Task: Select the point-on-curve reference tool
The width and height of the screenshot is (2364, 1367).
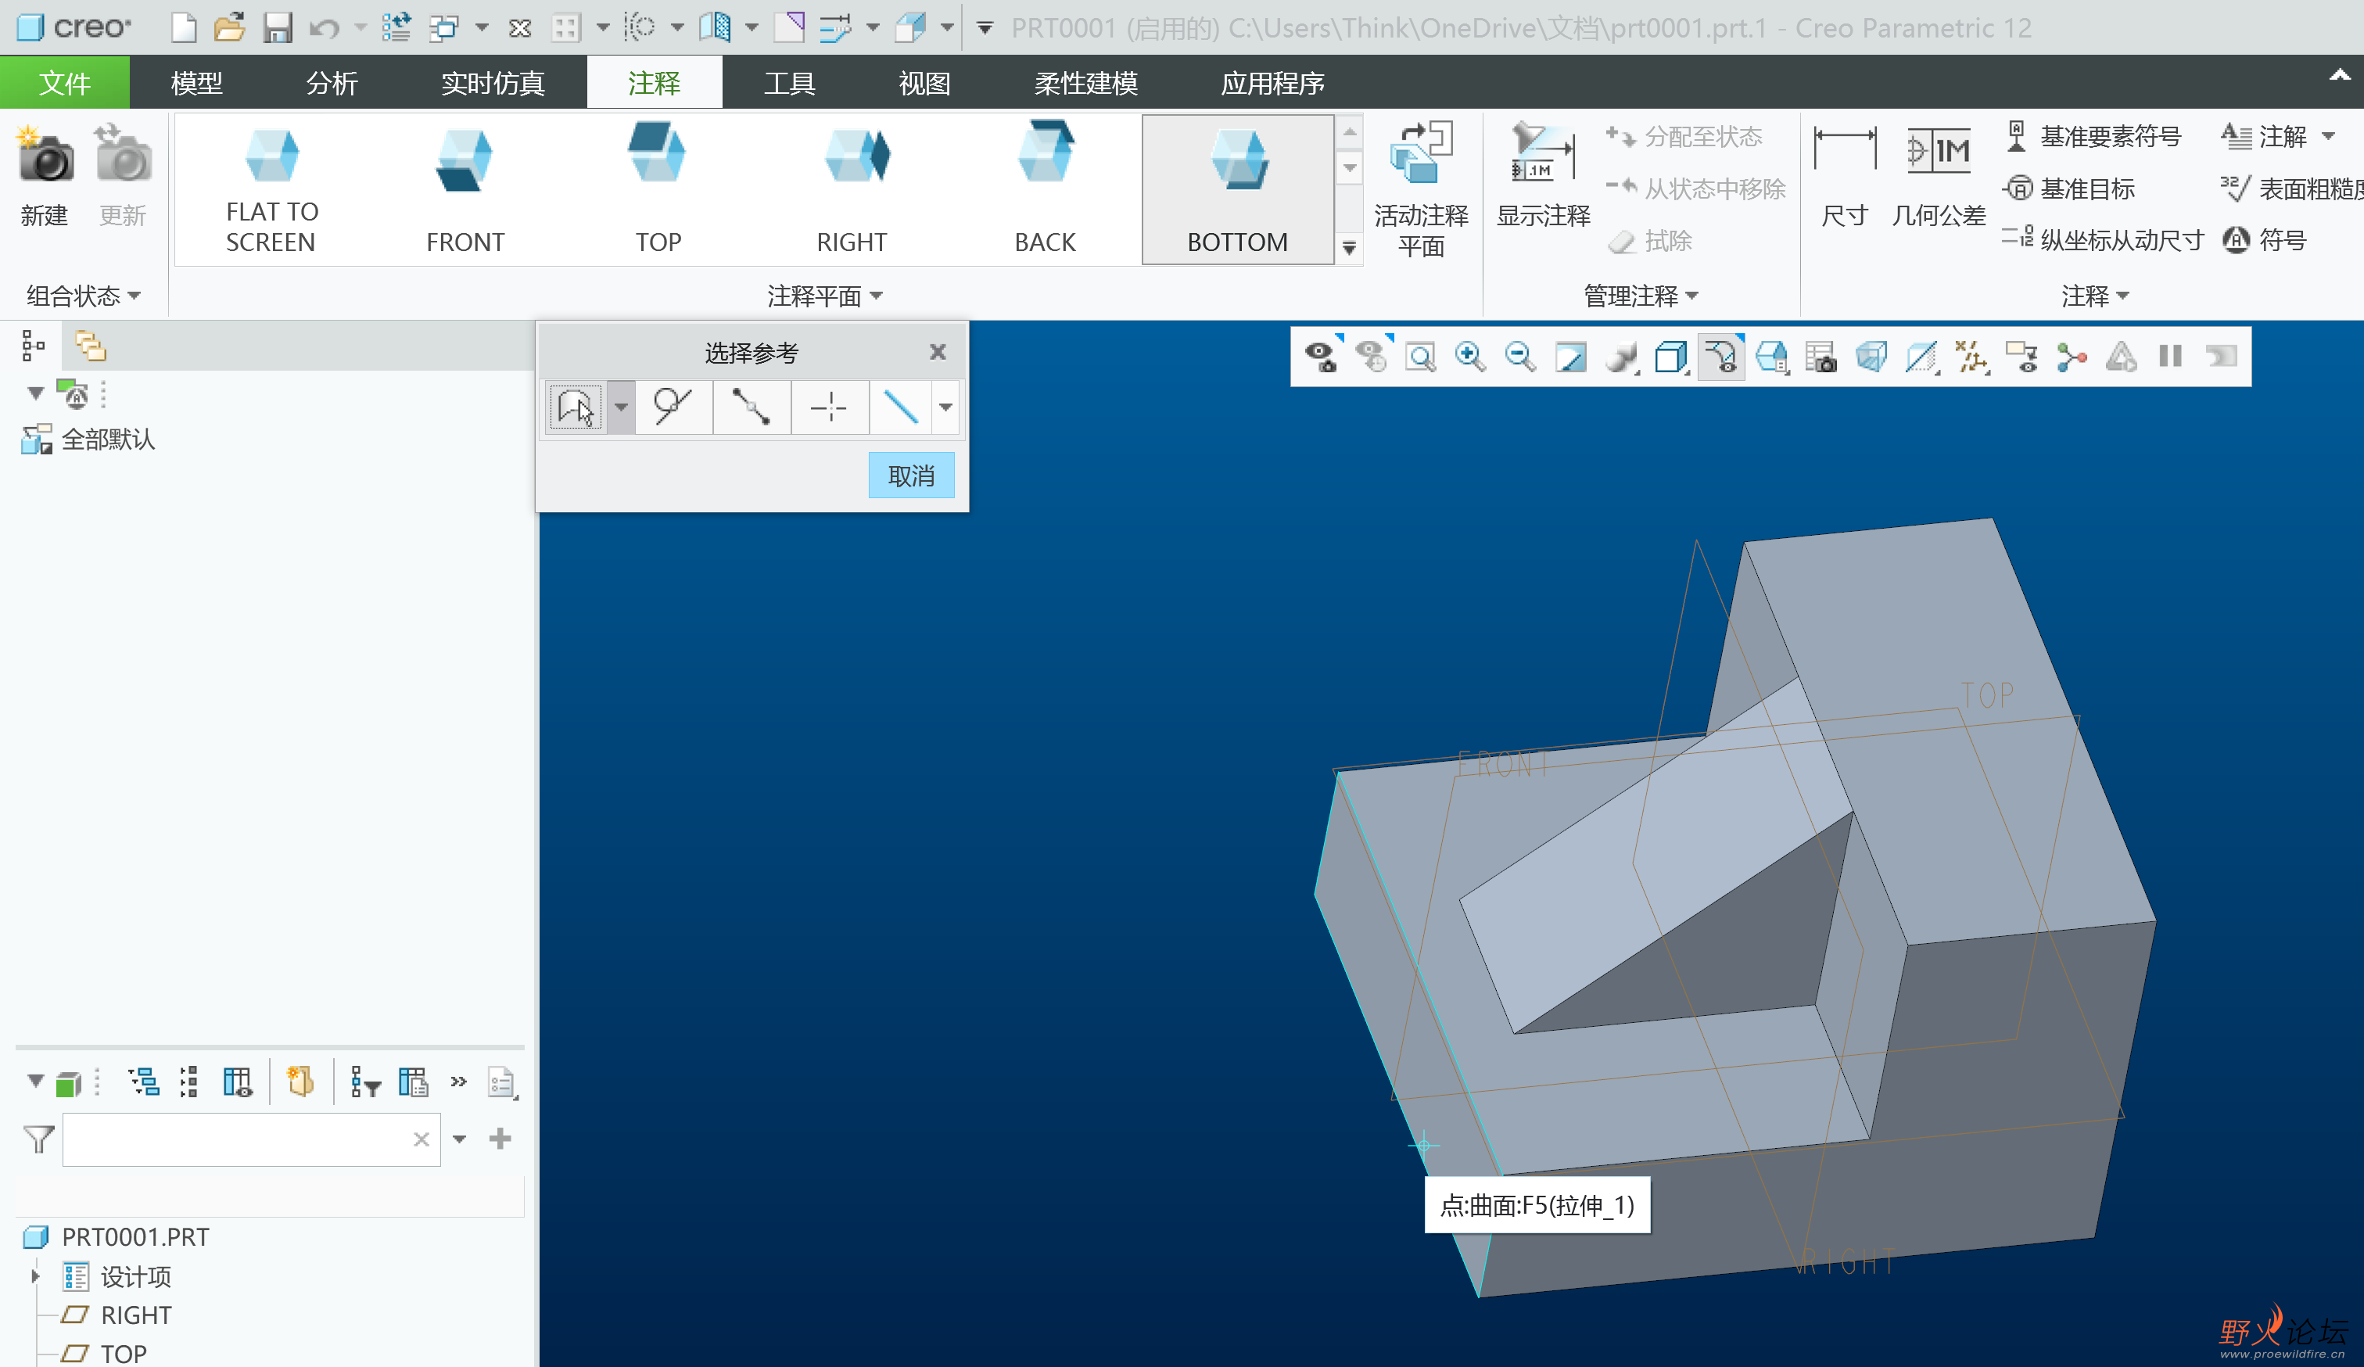Action: [672, 407]
